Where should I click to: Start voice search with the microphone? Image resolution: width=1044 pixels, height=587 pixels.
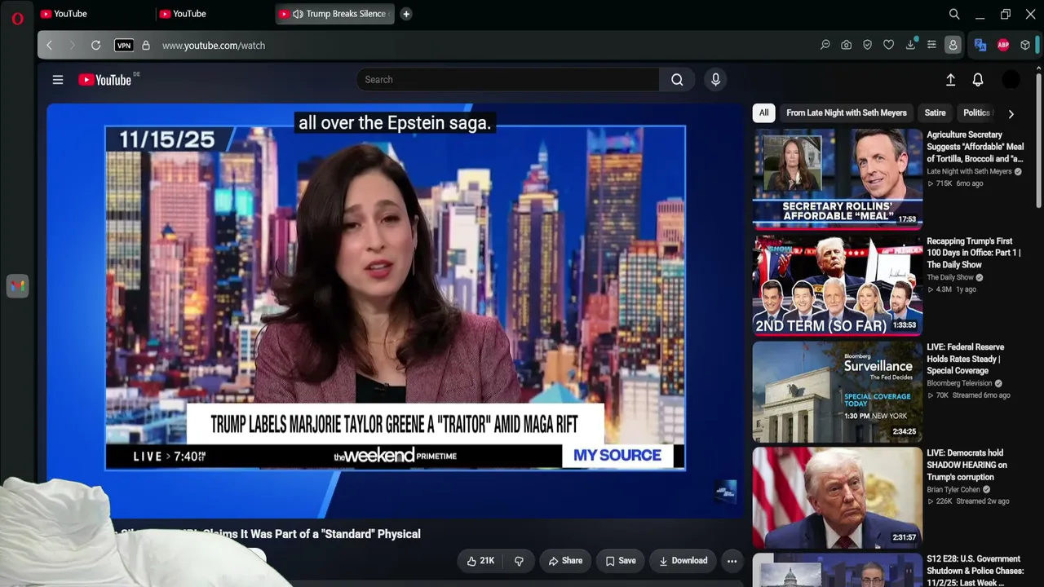tap(715, 80)
